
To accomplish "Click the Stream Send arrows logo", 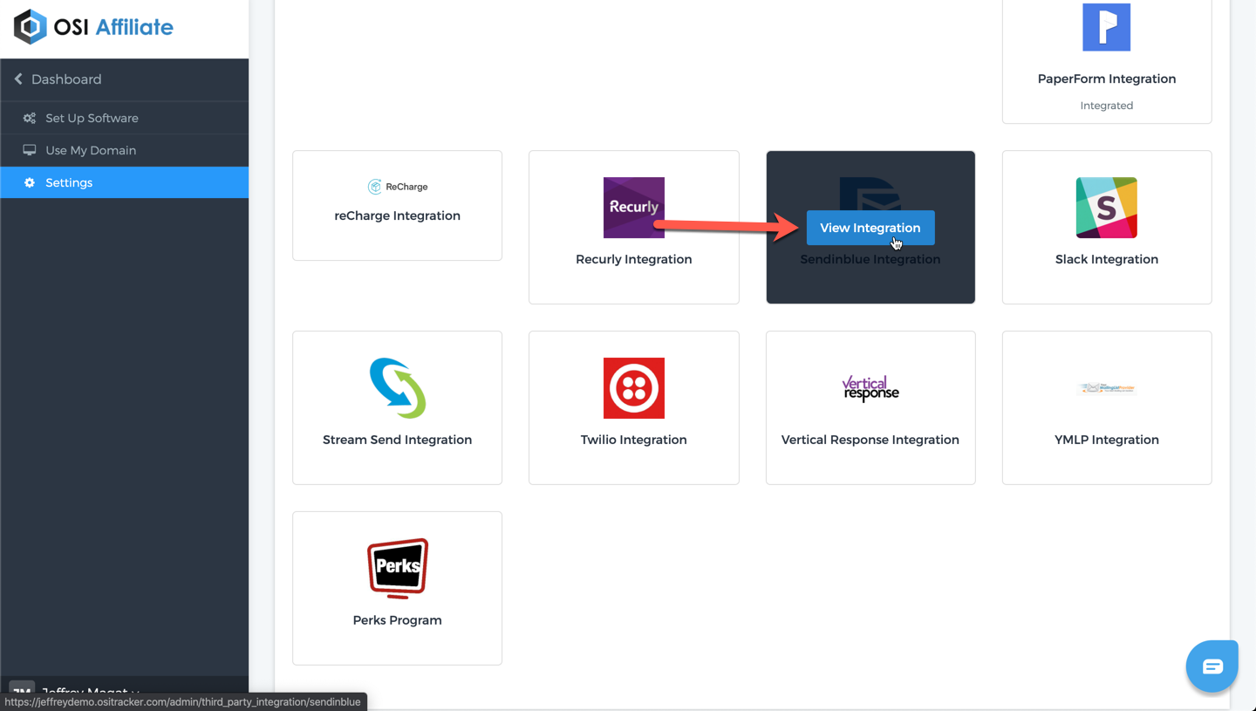I will click(x=397, y=388).
